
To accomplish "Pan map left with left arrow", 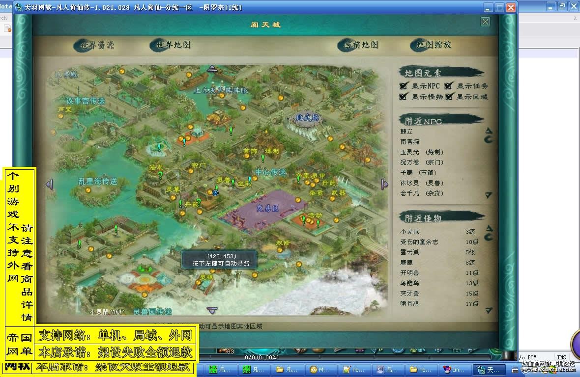I will [x=50, y=184].
